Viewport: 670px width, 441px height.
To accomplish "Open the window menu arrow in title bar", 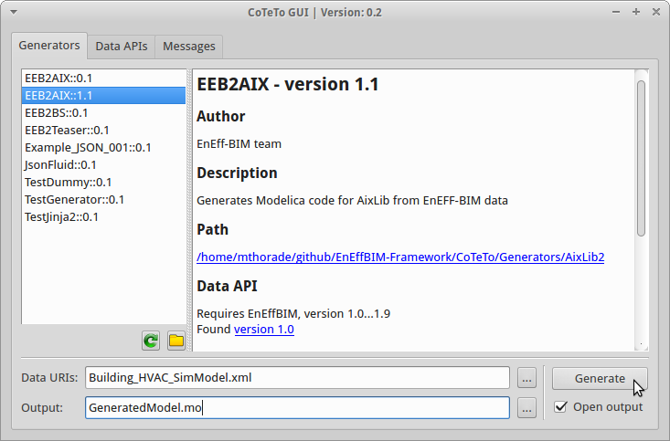I will click(x=14, y=13).
